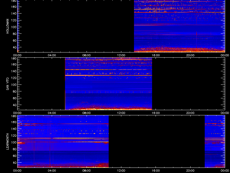The image size is (230, 173).
Task: Click the 140 frequency label on Holloman axis
Action: pos(14,13)
